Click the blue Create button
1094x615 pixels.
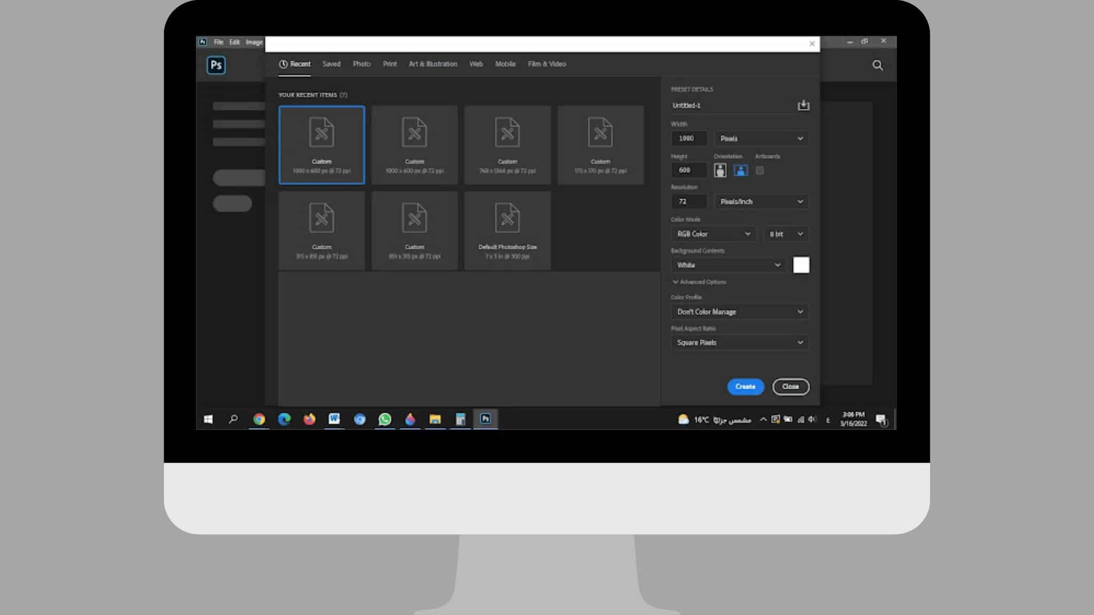745,387
